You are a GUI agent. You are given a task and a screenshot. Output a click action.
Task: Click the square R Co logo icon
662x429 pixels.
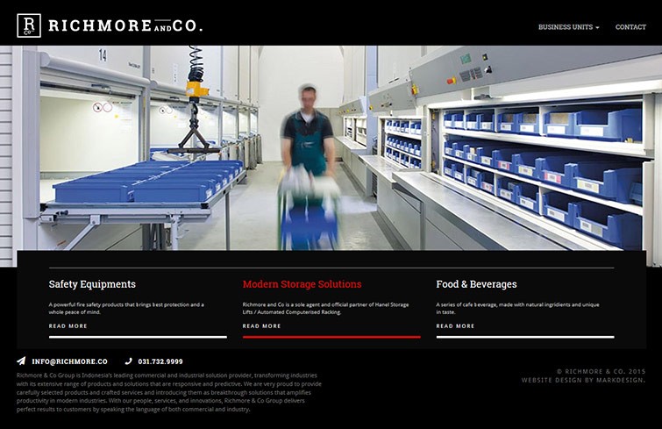(29, 25)
